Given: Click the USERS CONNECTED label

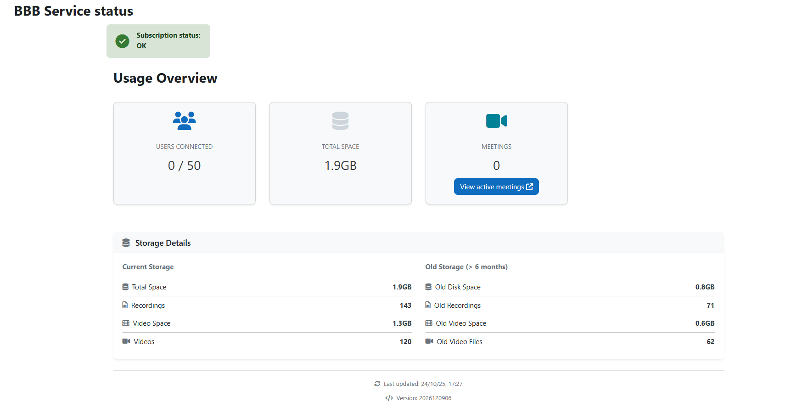Looking at the screenshot, I should click(184, 147).
